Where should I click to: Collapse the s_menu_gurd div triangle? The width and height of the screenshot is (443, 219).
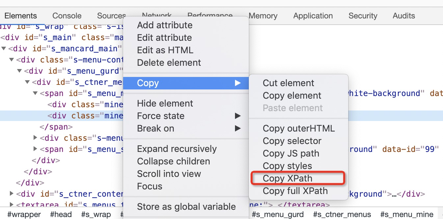(x=19, y=71)
